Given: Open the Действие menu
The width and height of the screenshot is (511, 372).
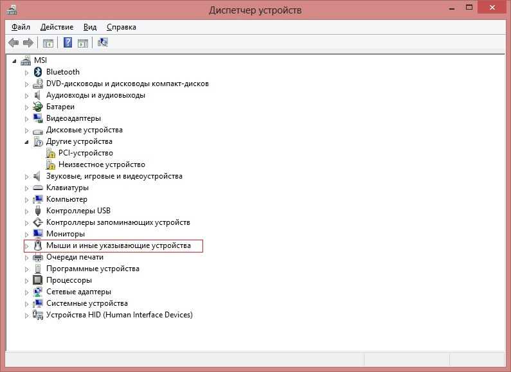Looking at the screenshot, I should pos(57,27).
